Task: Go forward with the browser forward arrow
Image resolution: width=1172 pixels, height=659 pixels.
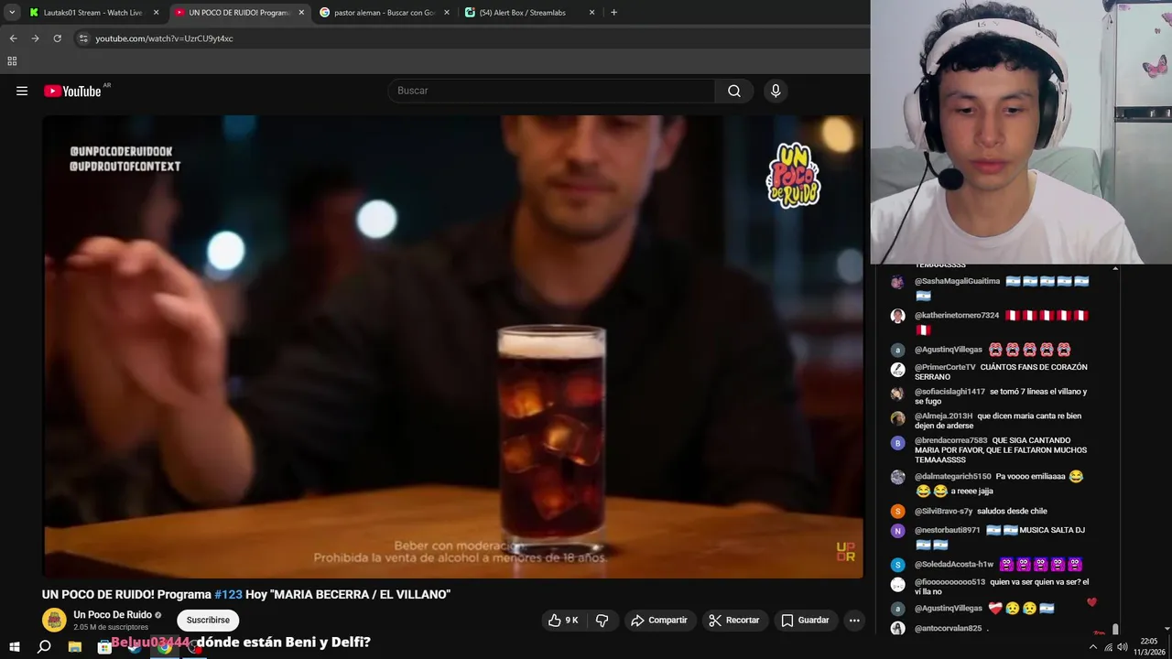Action: coord(35,38)
